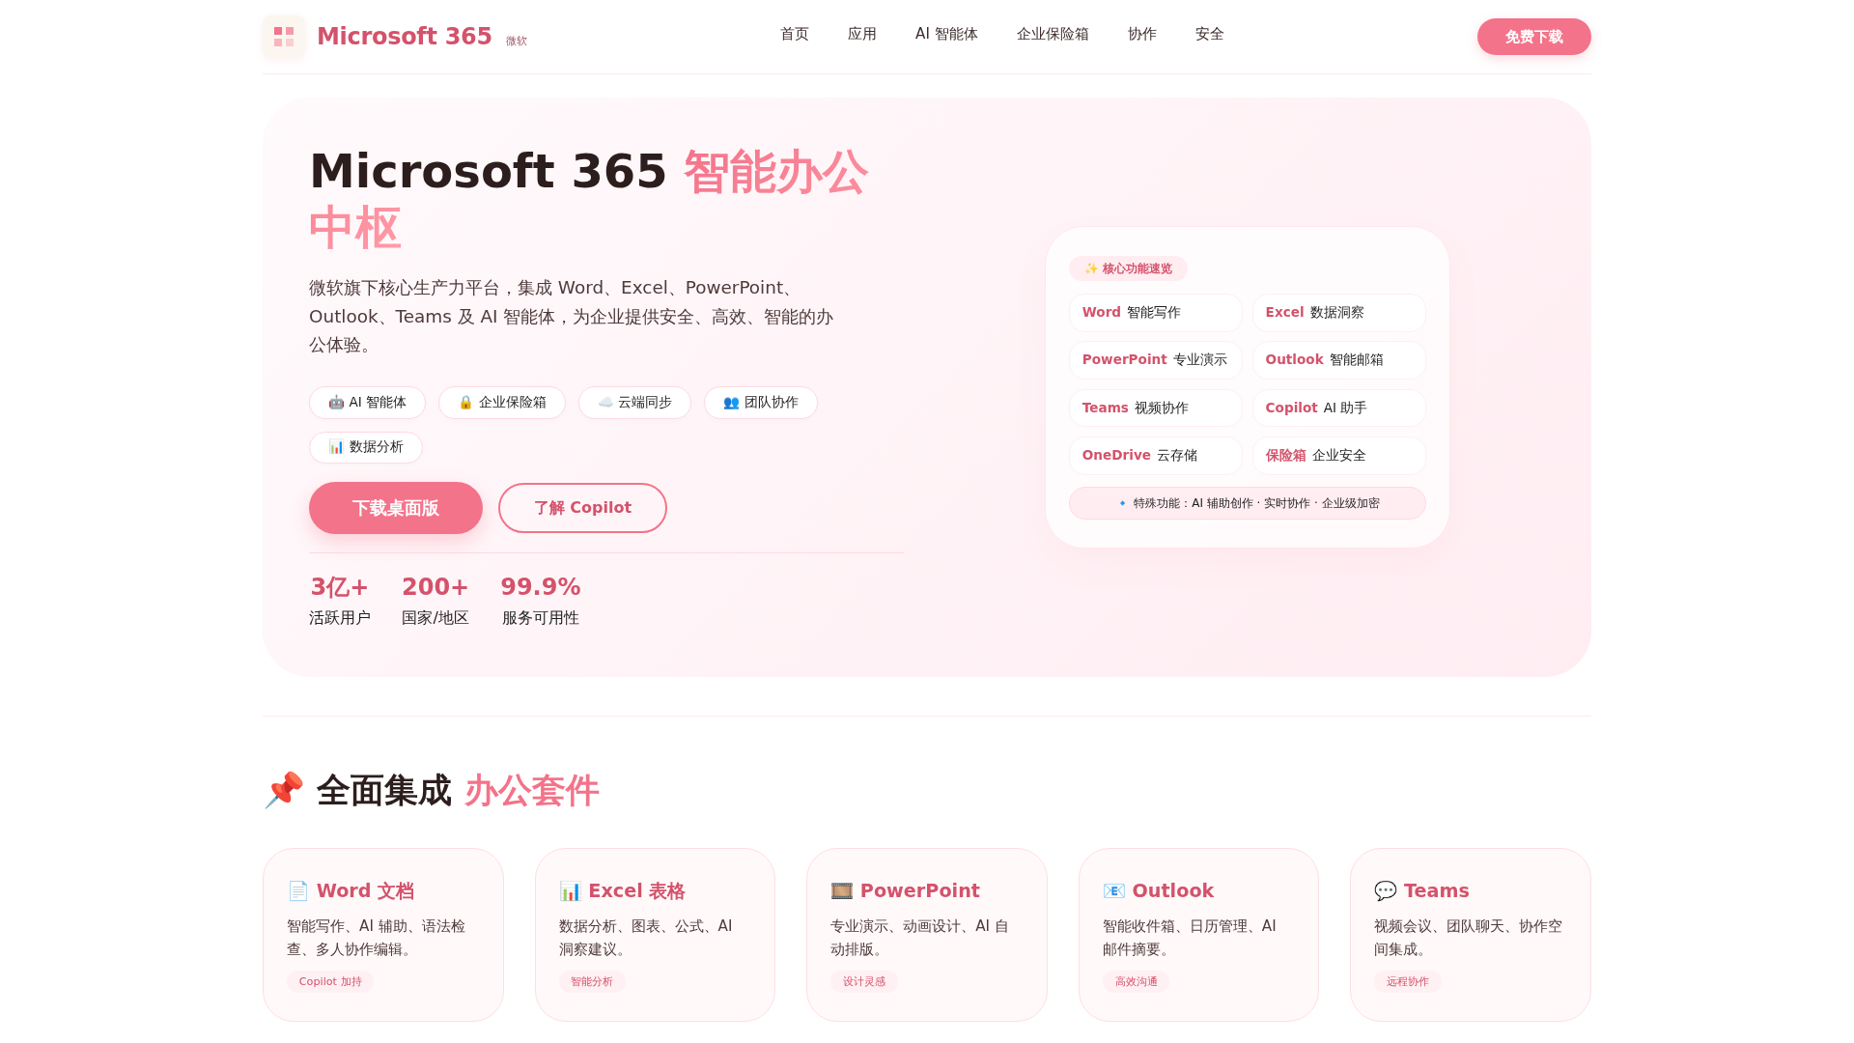Open the Word 文档 card title

[x=365, y=890]
